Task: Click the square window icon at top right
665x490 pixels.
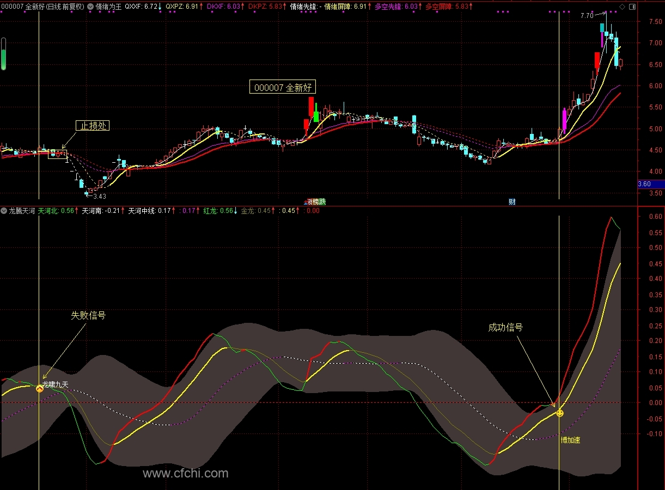Action: 632,7
